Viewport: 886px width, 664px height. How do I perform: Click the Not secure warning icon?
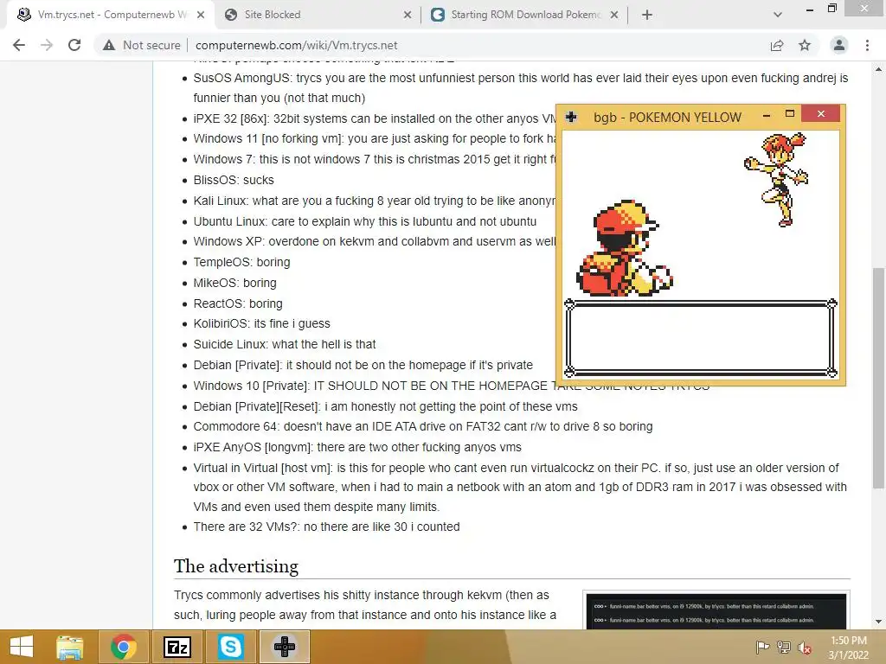click(109, 45)
